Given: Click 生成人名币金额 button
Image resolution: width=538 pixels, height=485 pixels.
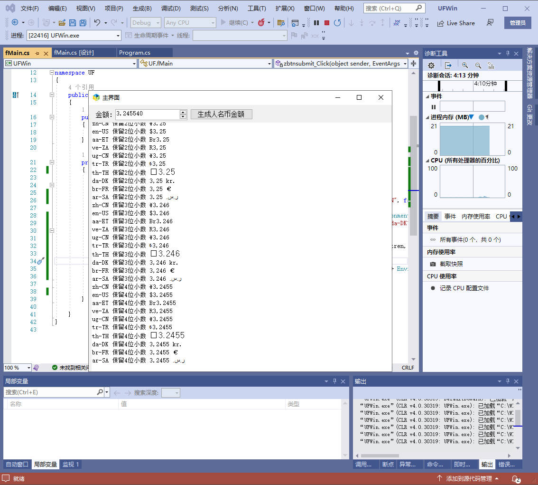Looking at the screenshot, I should [x=221, y=114].
